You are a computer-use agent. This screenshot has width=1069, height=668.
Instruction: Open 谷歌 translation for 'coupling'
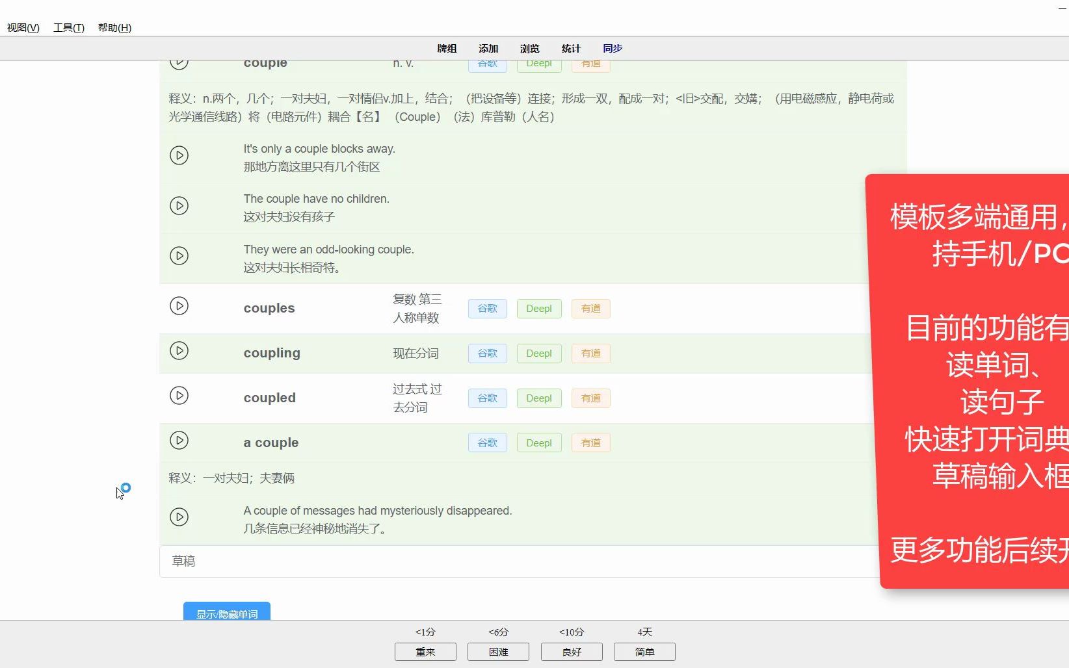point(488,353)
